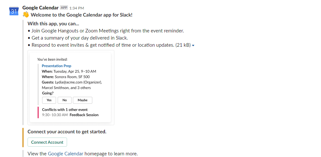Click the Tuesday, Apr 25 event time line
Image resolution: width=321 pixels, height=157 pixels.
point(69,71)
